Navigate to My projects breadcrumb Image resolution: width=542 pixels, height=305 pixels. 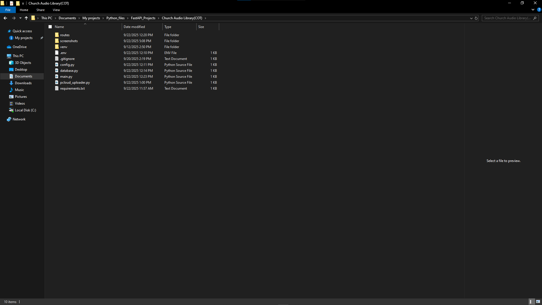[91, 18]
